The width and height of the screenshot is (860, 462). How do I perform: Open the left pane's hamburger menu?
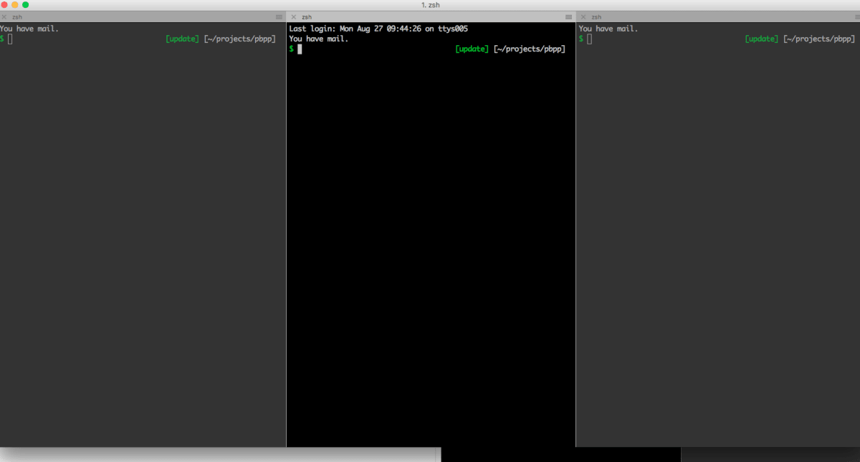tap(279, 16)
